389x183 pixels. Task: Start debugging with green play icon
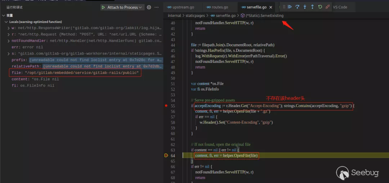pyautogui.click(x=103, y=7)
